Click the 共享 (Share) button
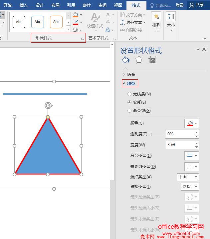The height and width of the screenshot is (239, 210). pyautogui.click(x=196, y=5)
